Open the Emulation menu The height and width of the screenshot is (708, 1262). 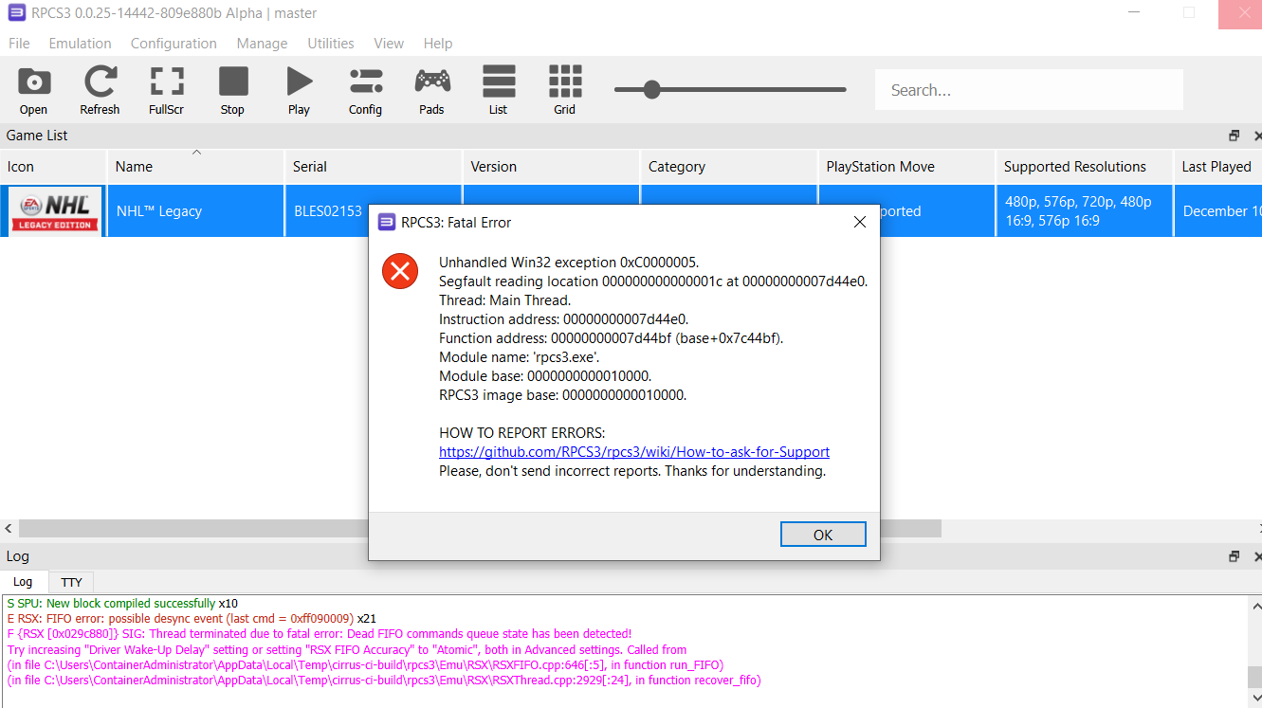[x=80, y=43]
